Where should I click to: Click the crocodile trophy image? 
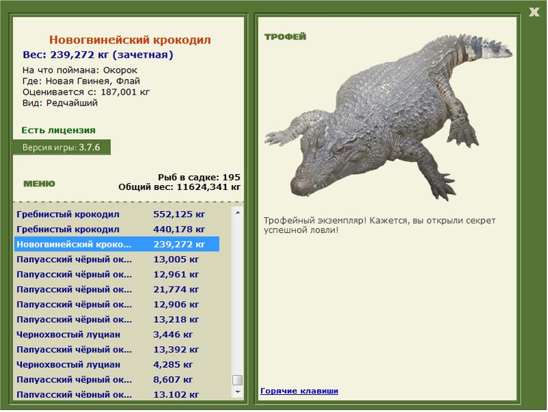388,117
